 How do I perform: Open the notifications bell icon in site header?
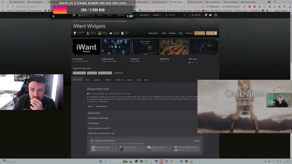[206, 15]
